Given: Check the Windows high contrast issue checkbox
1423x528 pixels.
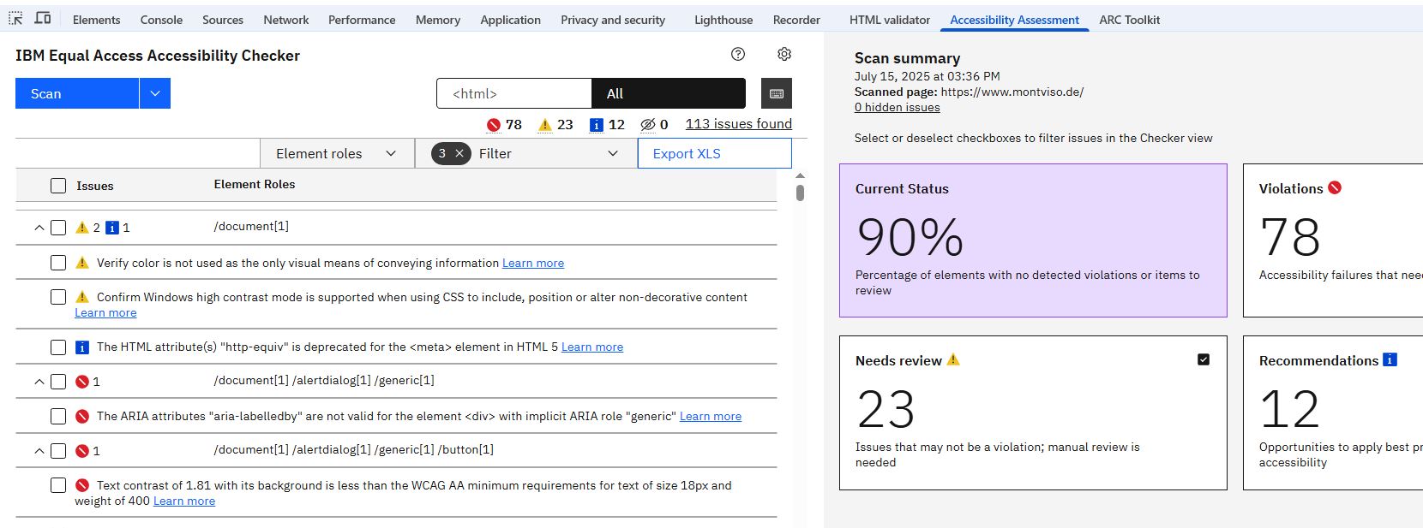Looking at the screenshot, I should point(58,297).
